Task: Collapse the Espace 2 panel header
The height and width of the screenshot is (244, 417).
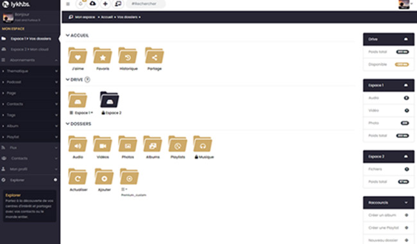Action: coord(389,157)
